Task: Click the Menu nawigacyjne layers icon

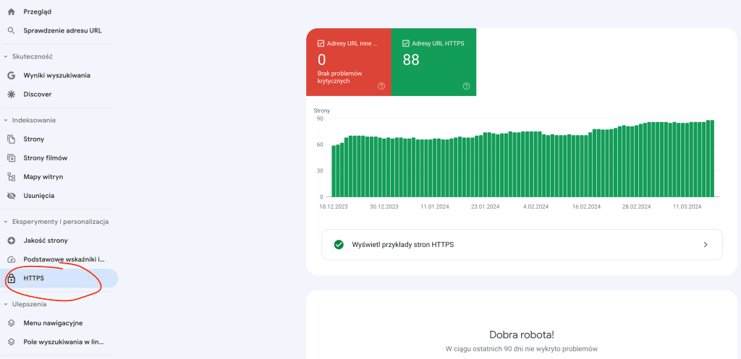Action: pyautogui.click(x=12, y=323)
